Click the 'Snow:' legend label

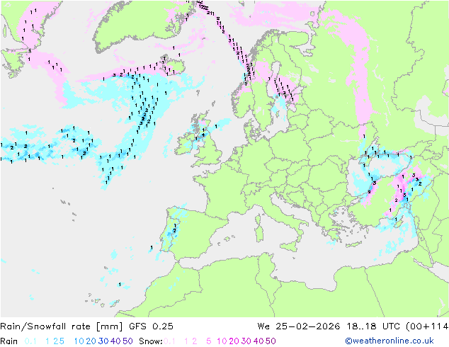pos(151,341)
